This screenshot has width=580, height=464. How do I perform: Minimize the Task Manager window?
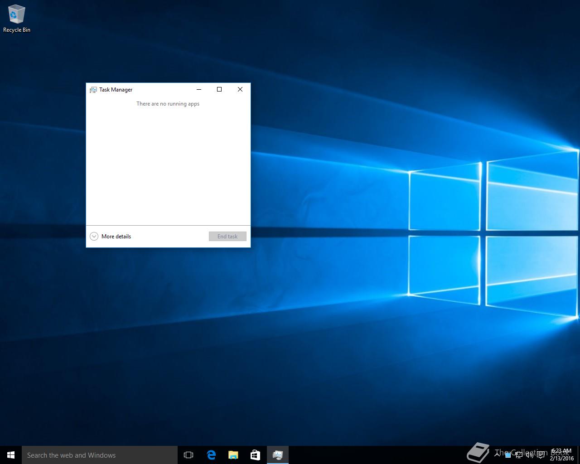[x=198, y=89]
